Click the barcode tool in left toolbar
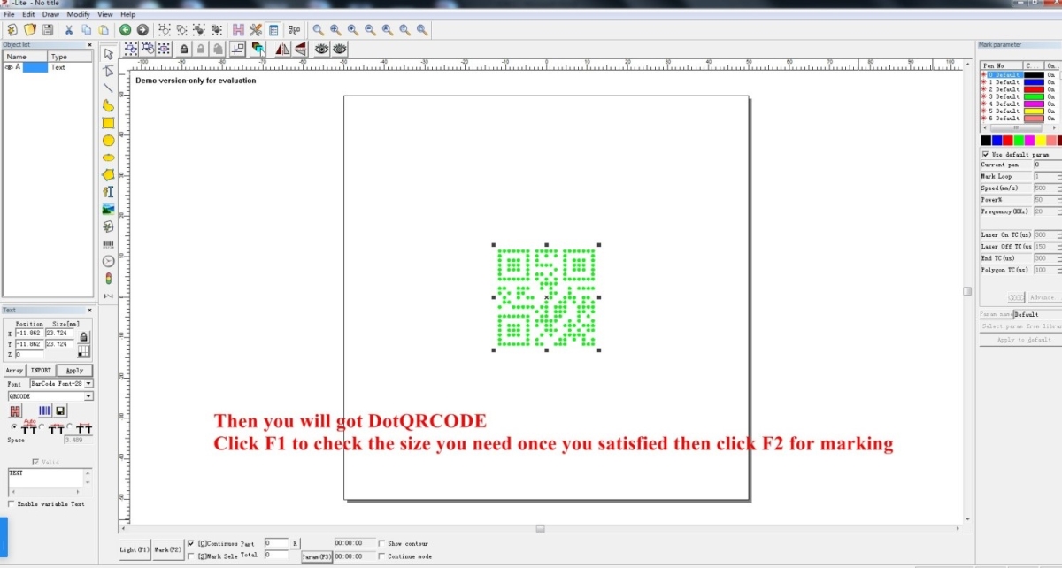1062x568 pixels. (x=109, y=243)
